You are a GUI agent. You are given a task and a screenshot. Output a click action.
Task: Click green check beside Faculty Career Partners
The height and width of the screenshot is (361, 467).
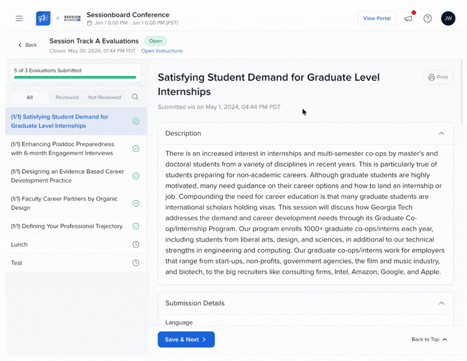[136, 204]
